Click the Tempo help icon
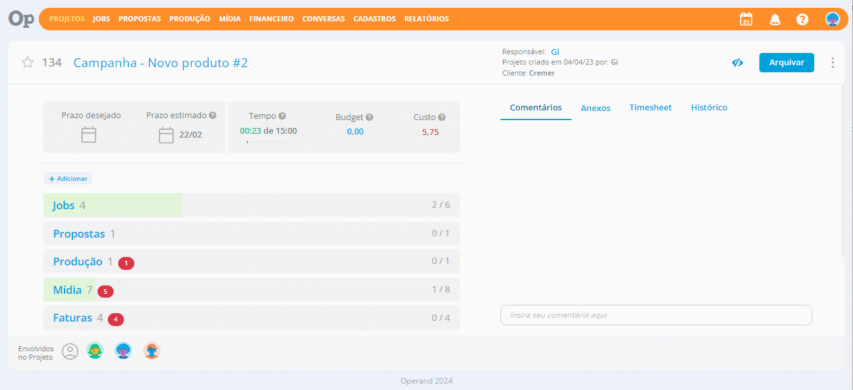Screen dimensions: 853x390 282,116
